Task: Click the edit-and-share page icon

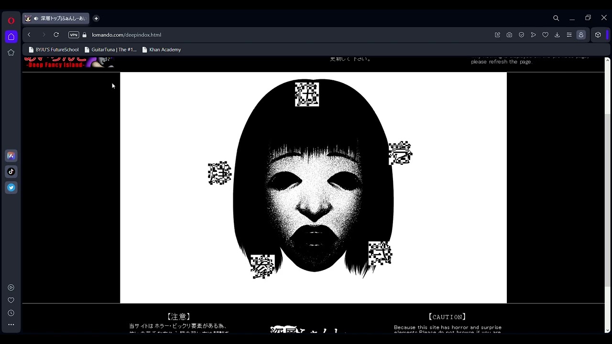Action: 497,35
